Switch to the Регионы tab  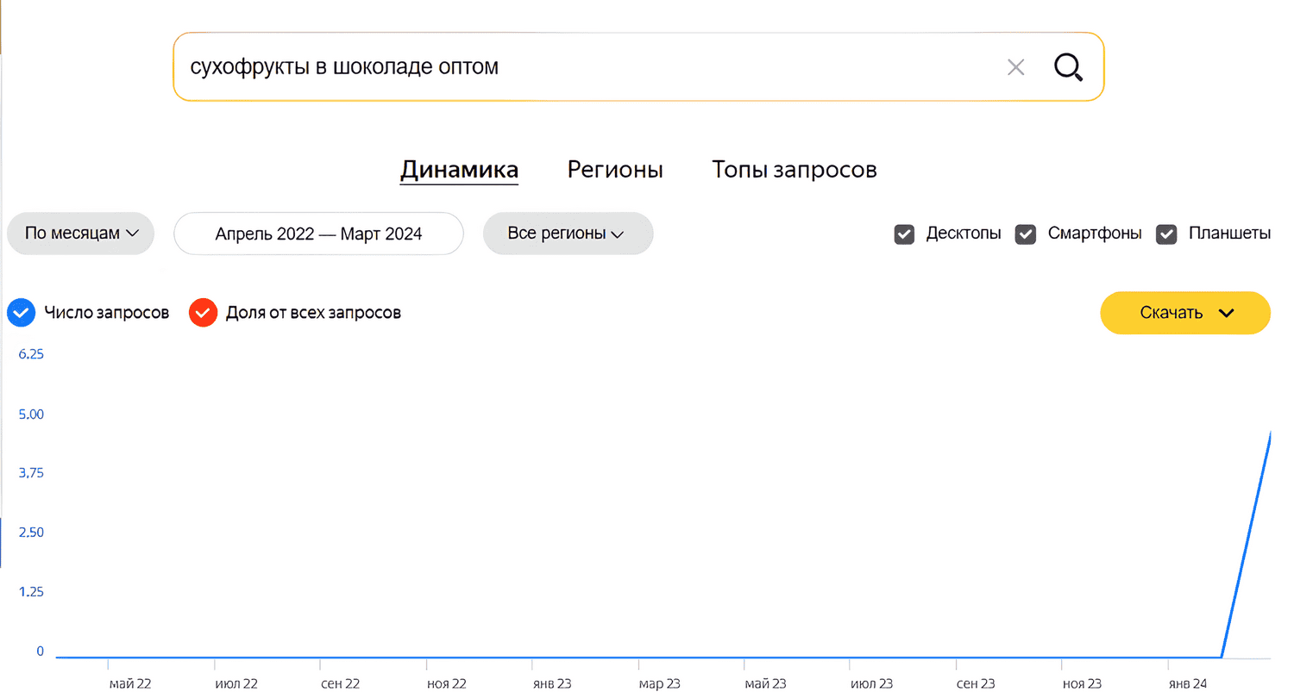point(615,170)
